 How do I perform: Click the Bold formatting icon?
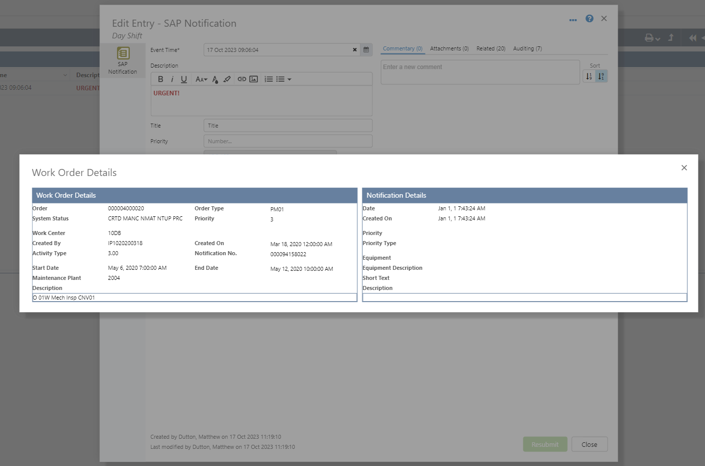[160, 79]
